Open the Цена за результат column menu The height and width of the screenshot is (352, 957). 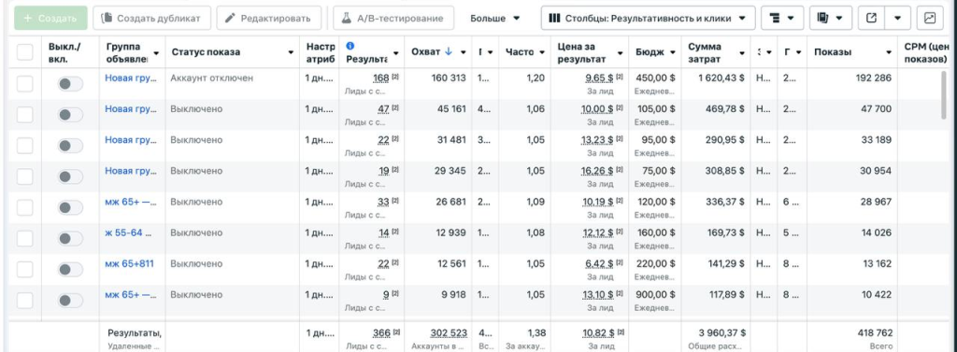(621, 53)
